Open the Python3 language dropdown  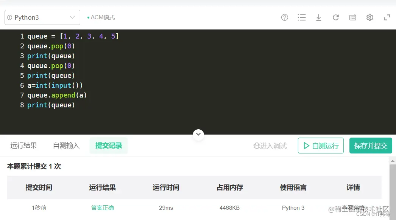point(42,17)
